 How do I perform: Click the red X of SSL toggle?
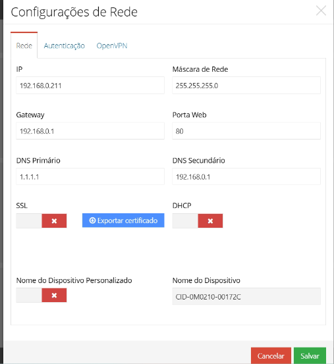click(x=54, y=221)
